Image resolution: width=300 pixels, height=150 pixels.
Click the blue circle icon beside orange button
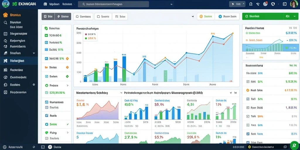pyautogui.click(x=220, y=16)
